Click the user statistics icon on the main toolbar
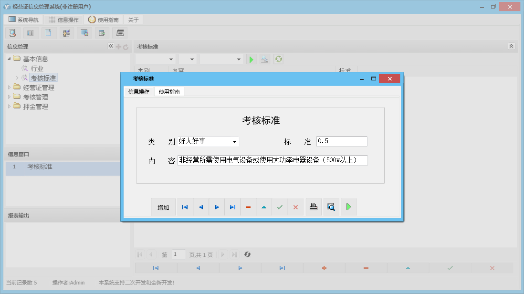The width and height of the screenshot is (524, 294). [x=66, y=33]
